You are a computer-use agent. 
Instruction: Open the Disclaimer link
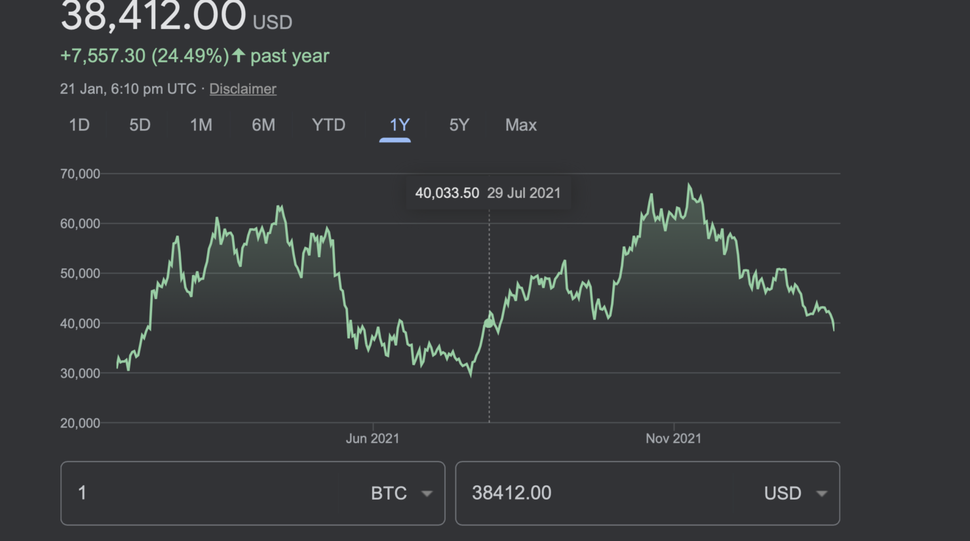[242, 89]
